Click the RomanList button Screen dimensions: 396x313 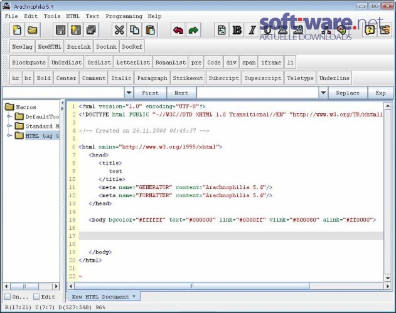point(171,62)
